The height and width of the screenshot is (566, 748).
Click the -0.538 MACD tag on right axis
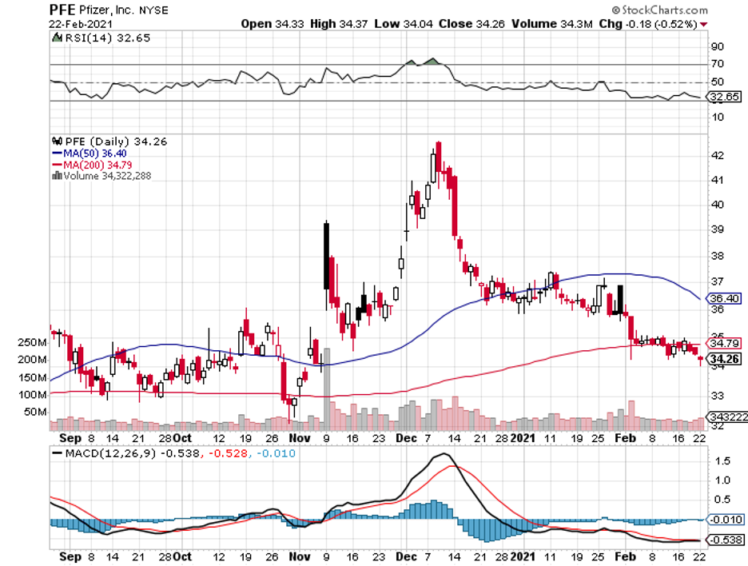tap(724, 540)
